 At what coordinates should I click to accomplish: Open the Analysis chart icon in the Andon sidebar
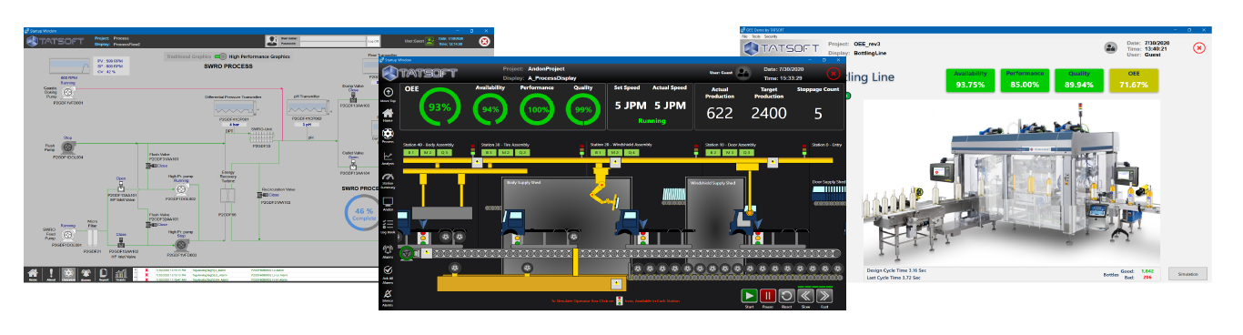pos(389,156)
